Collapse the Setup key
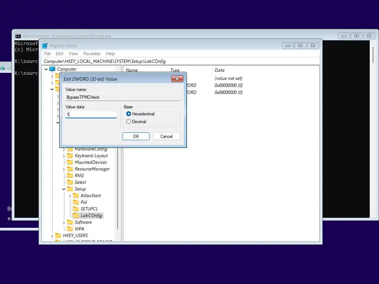This screenshot has height=284, width=379. (x=64, y=189)
